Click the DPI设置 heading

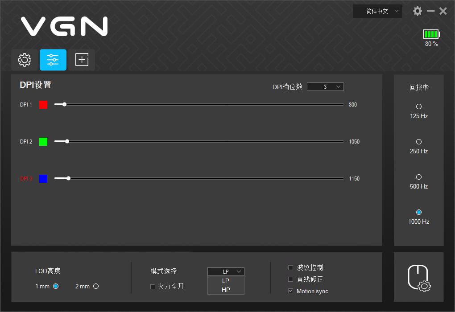point(35,85)
